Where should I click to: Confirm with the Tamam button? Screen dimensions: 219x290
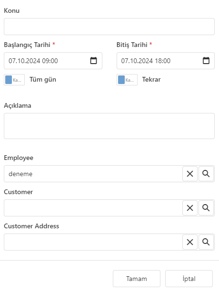[x=137, y=279]
